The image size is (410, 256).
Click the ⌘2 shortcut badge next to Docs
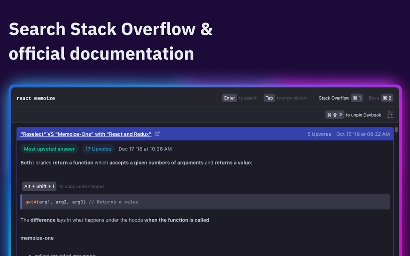click(387, 98)
